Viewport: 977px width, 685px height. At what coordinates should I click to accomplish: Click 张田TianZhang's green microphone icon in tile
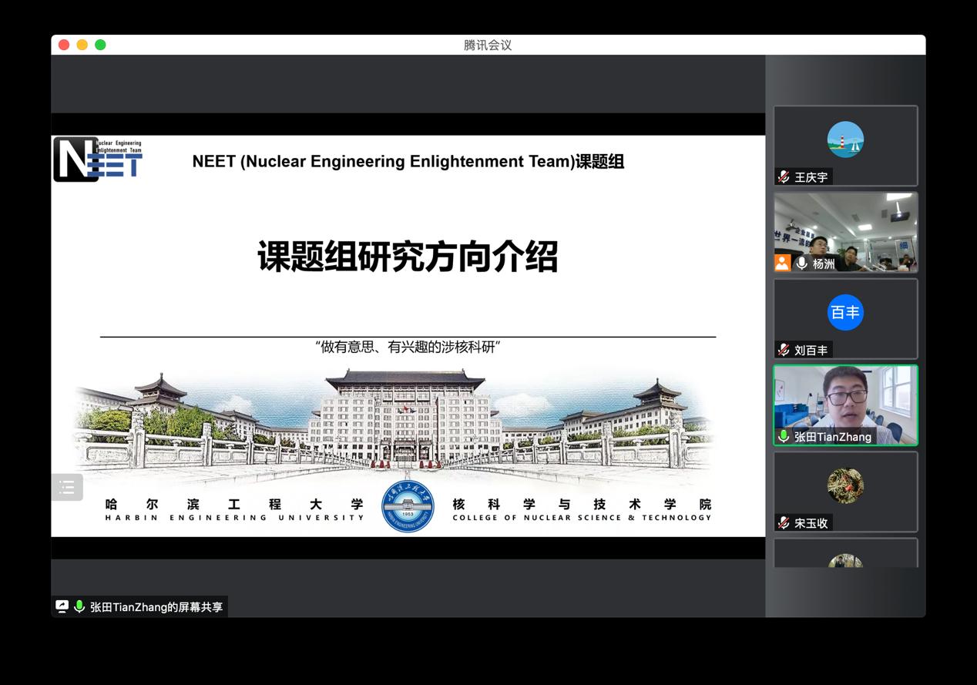[784, 436]
